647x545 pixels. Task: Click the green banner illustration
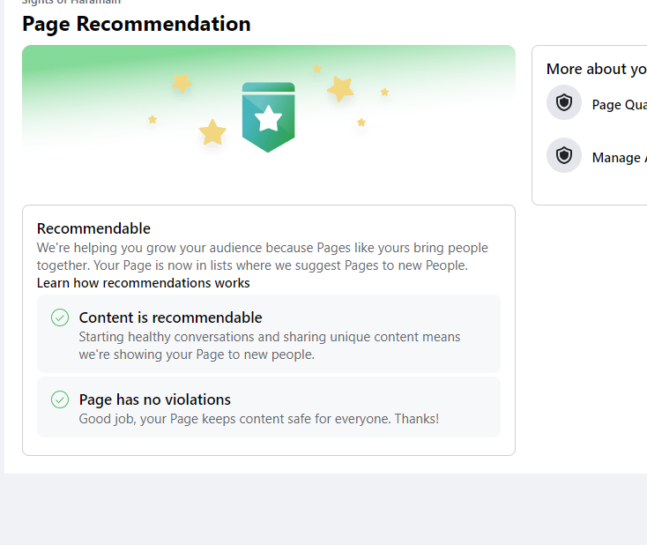269,103
